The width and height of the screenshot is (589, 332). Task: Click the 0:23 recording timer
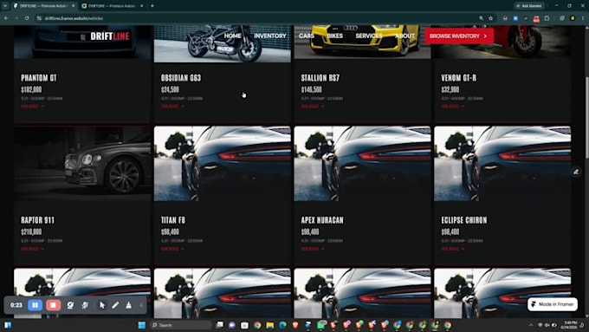click(x=16, y=305)
